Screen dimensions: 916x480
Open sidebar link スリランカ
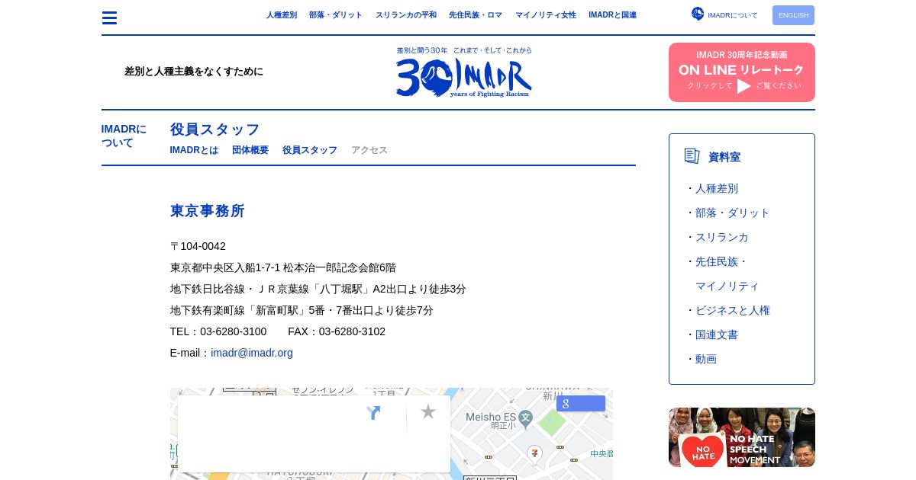[x=722, y=237]
